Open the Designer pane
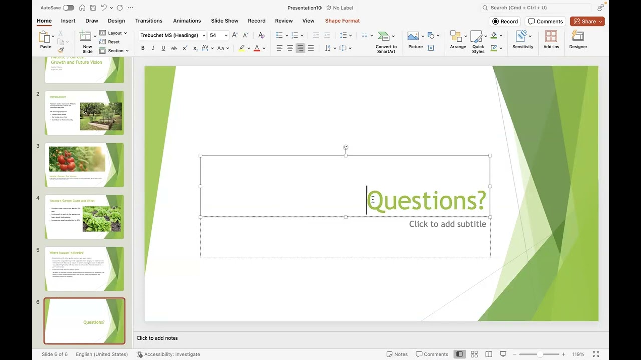Viewport: 641px width, 360px height. [578, 40]
